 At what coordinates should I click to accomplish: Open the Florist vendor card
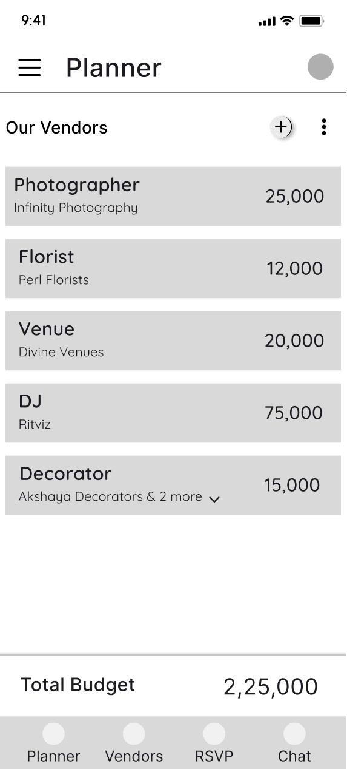tap(173, 268)
